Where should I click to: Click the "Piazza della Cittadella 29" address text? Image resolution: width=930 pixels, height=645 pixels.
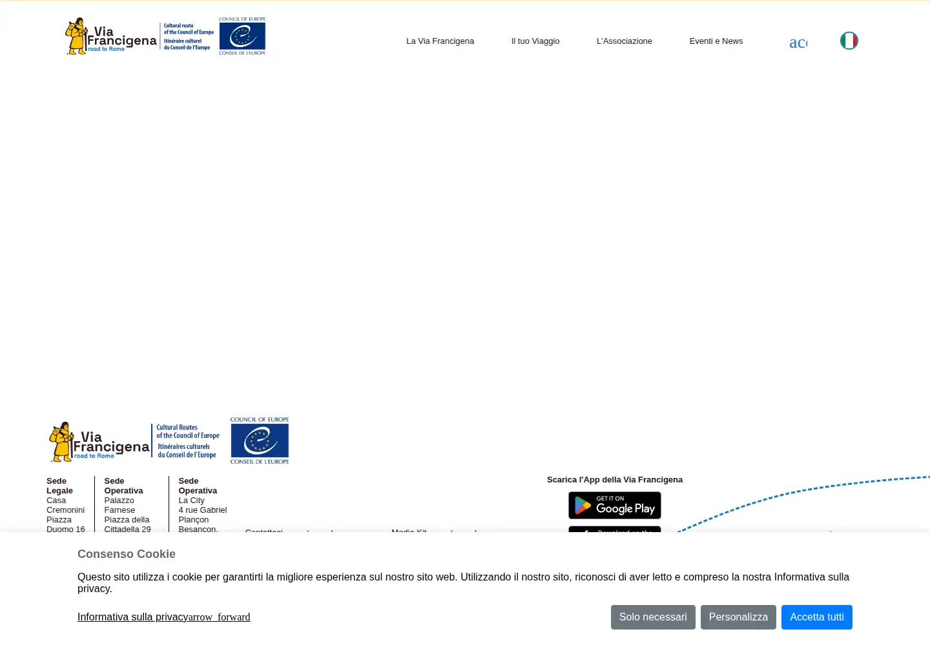click(127, 524)
